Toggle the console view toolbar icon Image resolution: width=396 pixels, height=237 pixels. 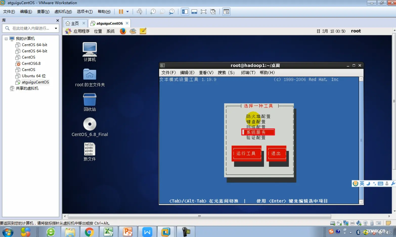(226, 12)
